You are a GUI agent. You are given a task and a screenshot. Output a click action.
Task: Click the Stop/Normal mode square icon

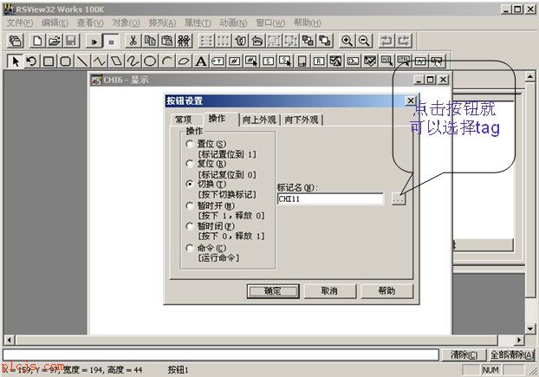110,42
